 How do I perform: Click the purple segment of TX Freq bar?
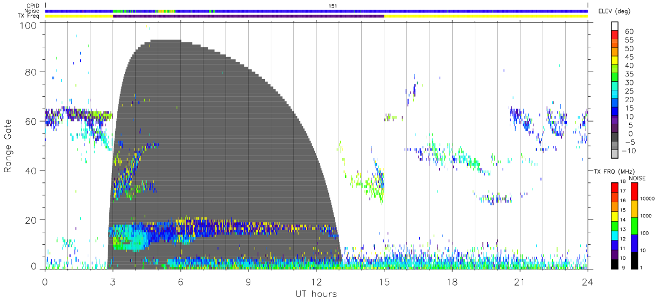[x=248, y=16]
